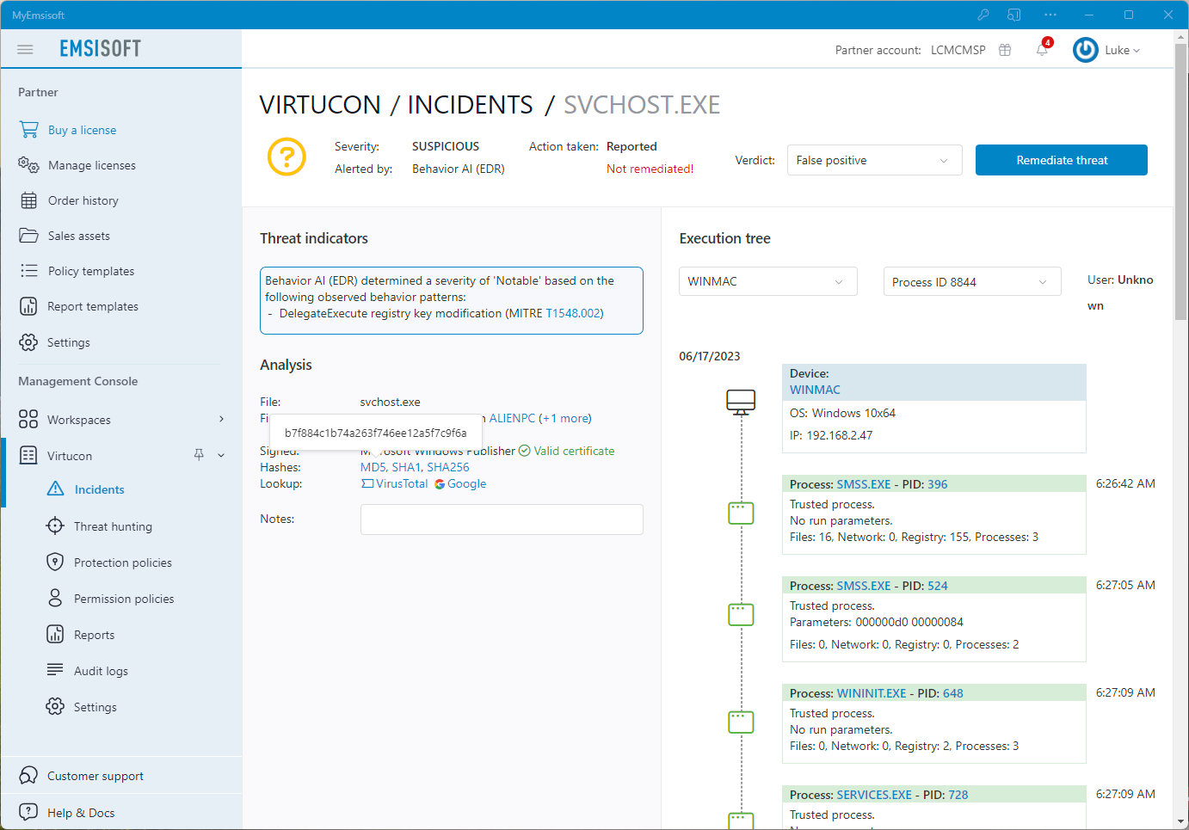Click the gift icon next to LCMCMSP
Screen dimensions: 1189x830
[x=1005, y=50]
